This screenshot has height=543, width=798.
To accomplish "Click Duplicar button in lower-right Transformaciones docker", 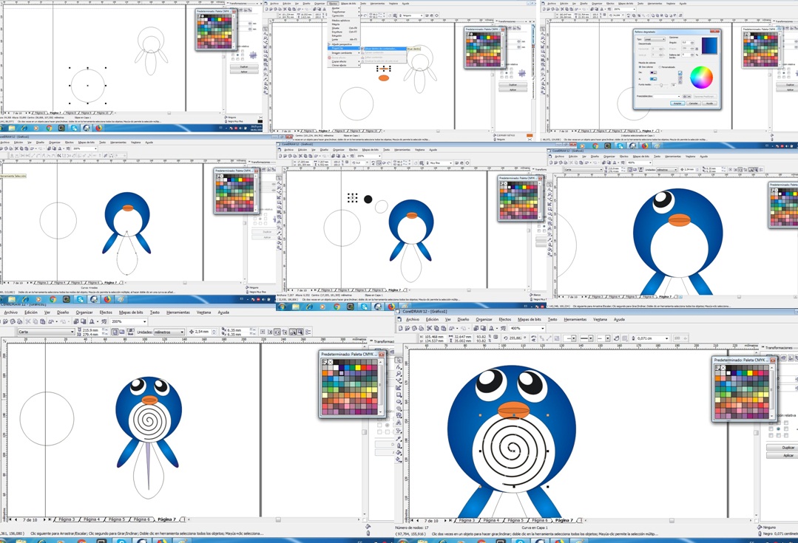I will pyautogui.click(x=782, y=448).
